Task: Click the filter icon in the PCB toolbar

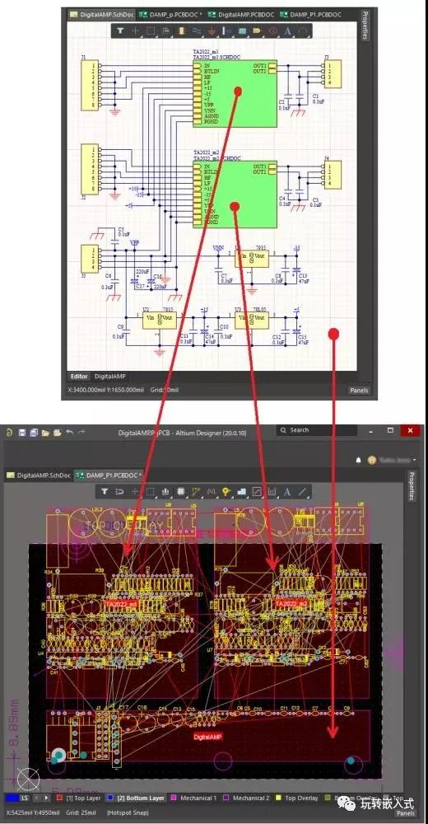Action: point(105,492)
